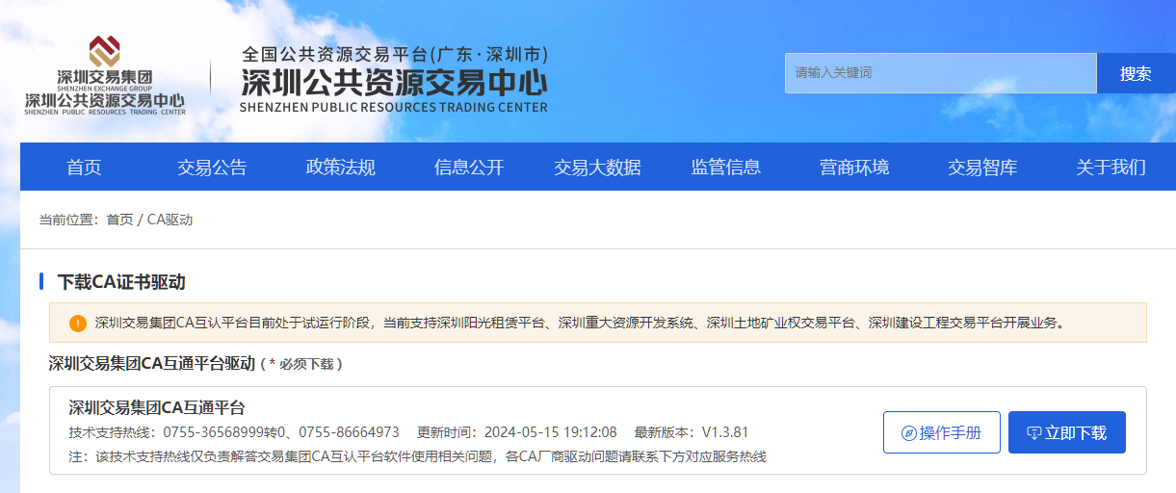Open the 政策法规 navigation item
The height and width of the screenshot is (493, 1176).
click(340, 168)
